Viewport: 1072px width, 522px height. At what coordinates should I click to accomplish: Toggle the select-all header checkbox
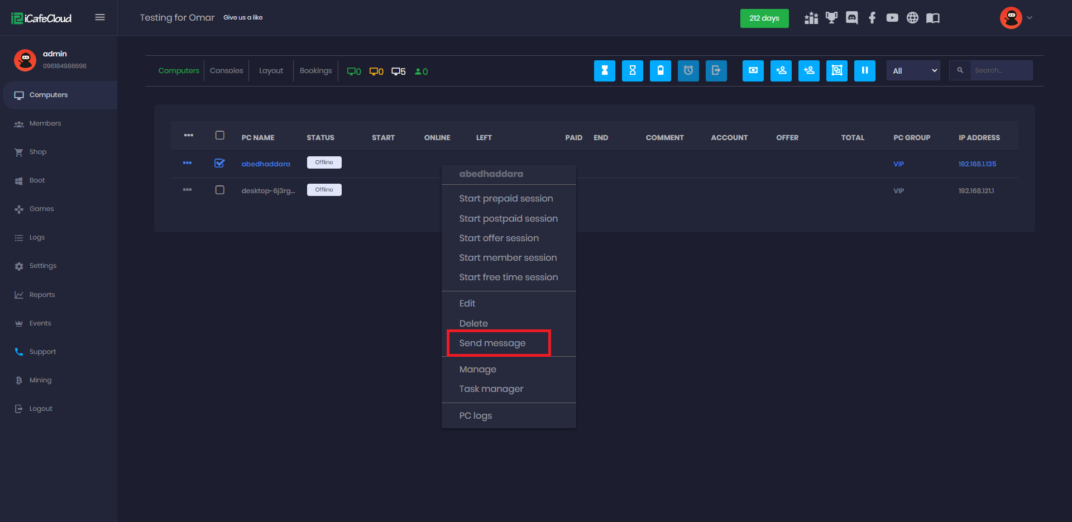coord(219,136)
